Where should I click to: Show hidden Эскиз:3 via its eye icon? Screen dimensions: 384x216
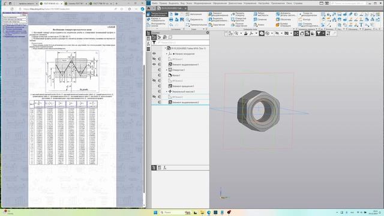pyautogui.click(x=154, y=97)
